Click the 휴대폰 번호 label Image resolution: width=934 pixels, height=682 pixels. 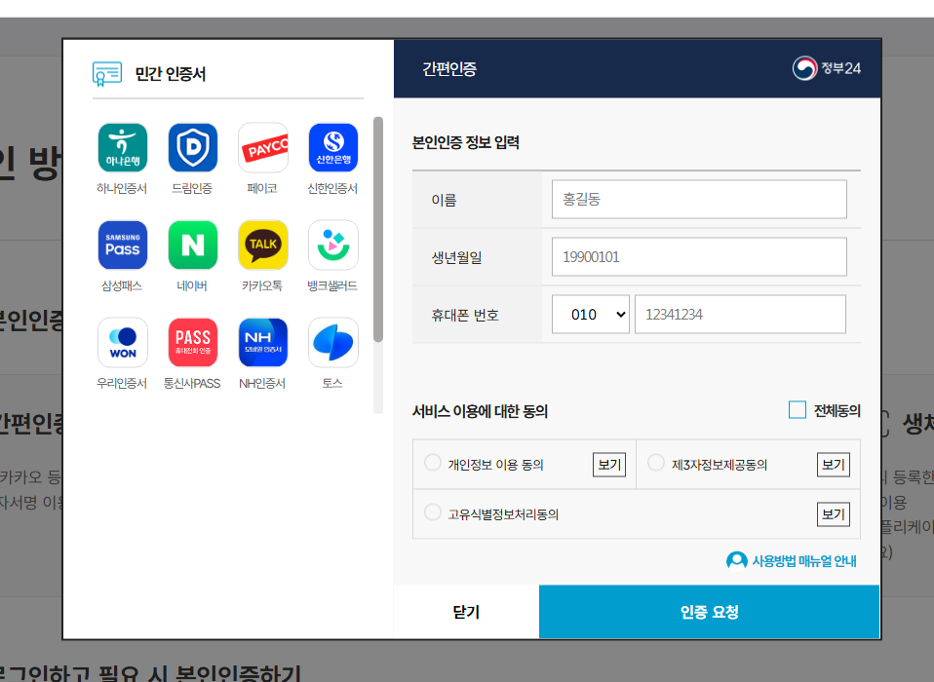click(465, 315)
